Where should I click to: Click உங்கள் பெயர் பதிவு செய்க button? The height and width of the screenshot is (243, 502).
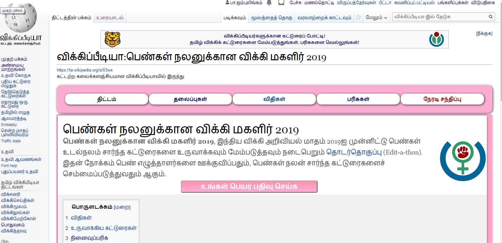249,187
